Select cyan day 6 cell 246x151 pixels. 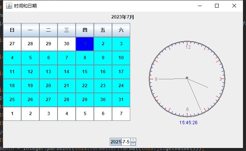(48, 58)
